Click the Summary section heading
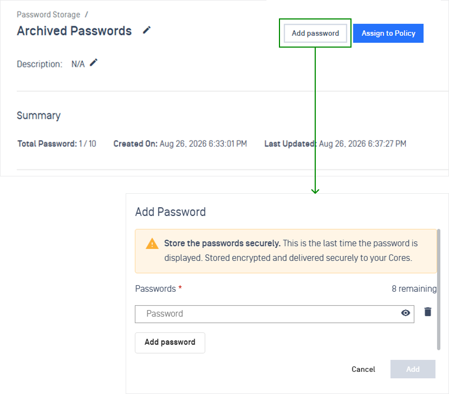 tap(38, 116)
